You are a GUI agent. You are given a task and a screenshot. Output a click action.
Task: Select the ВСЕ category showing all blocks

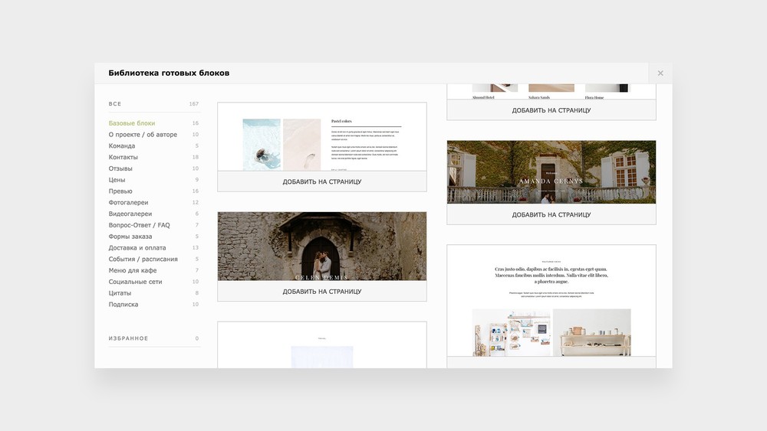tap(115, 104)
